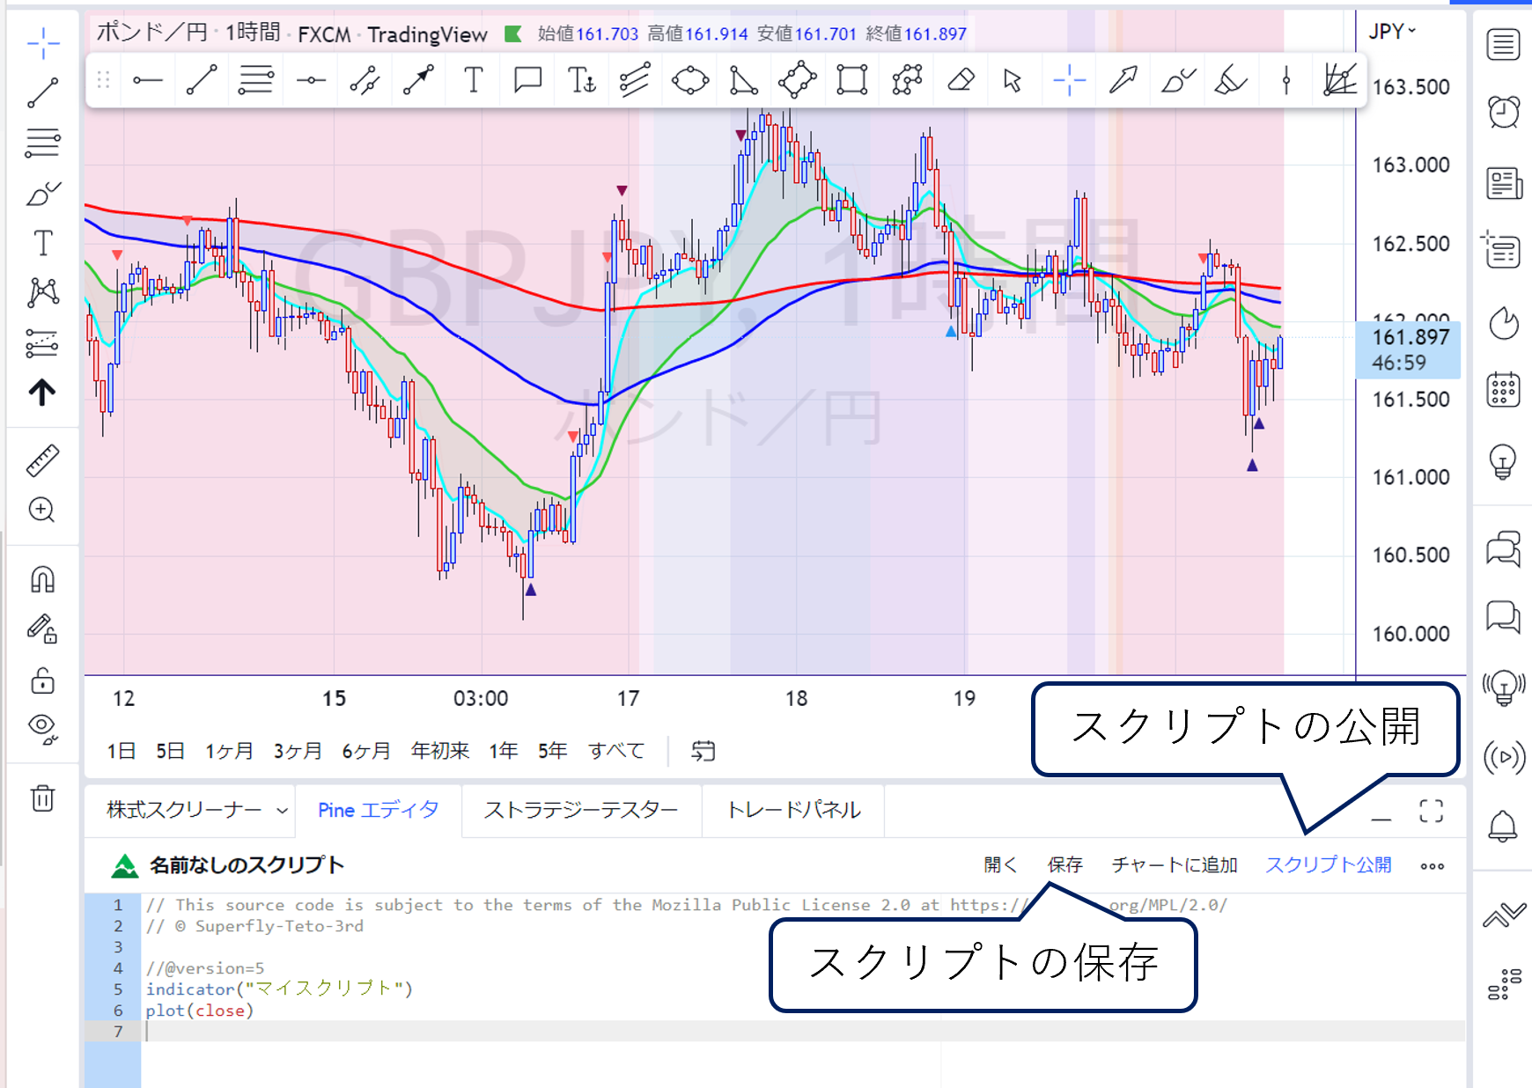Click スクリプト公開 link
Image resolution: width=1532 pixels, height=1088 pixels.
click(x=1329, y=865)
